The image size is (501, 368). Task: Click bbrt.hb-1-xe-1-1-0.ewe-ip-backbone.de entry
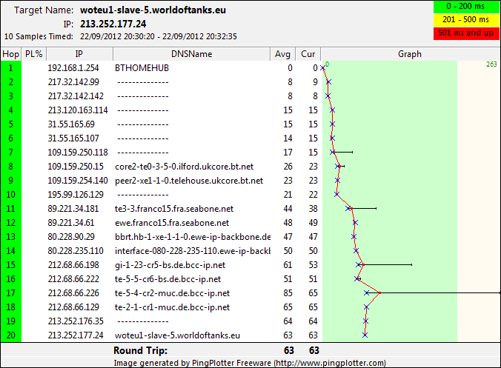193,237
